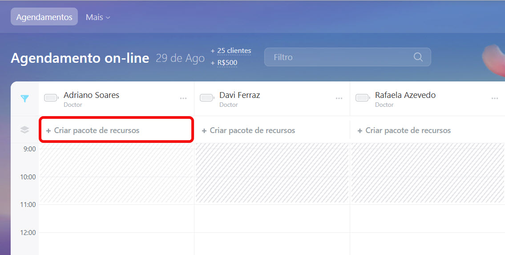Click 12:00 time slot in Davi's column
Image resolution: width=505 pixels, height=255 pixels.
272,243
